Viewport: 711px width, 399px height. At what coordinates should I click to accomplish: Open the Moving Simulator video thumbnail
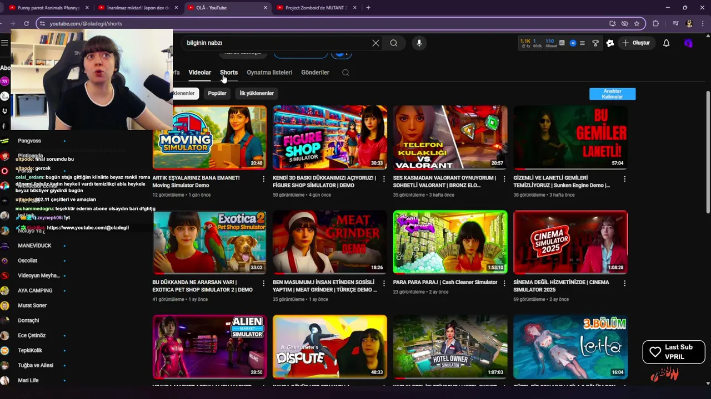[x=209, y=137]
